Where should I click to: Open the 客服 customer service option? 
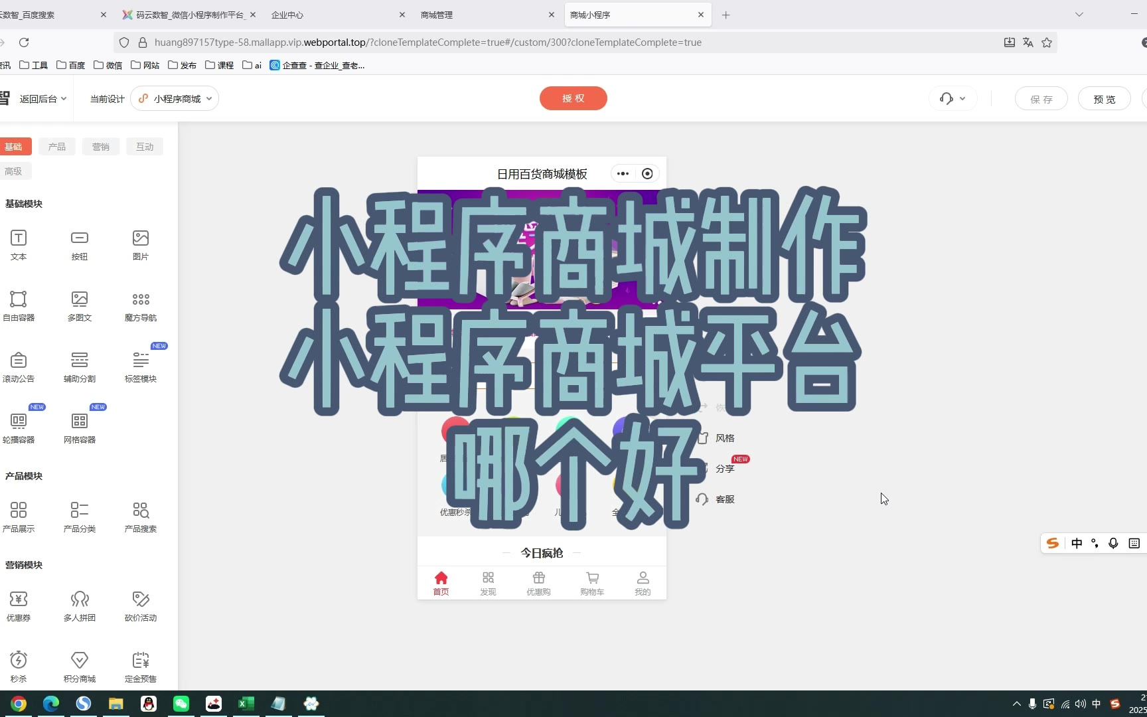click(716, 499)
